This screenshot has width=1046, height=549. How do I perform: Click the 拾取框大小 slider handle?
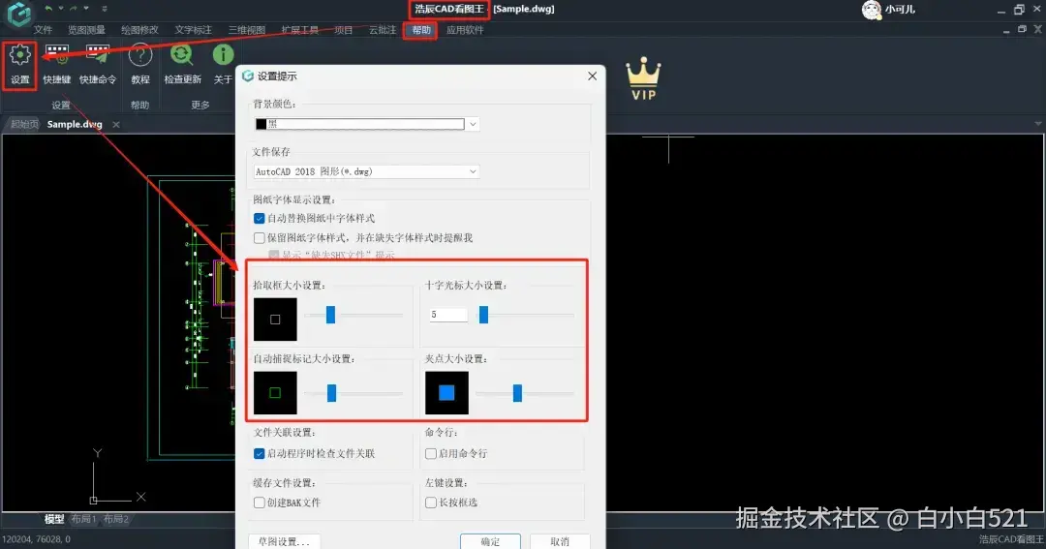tap(330, 315)
